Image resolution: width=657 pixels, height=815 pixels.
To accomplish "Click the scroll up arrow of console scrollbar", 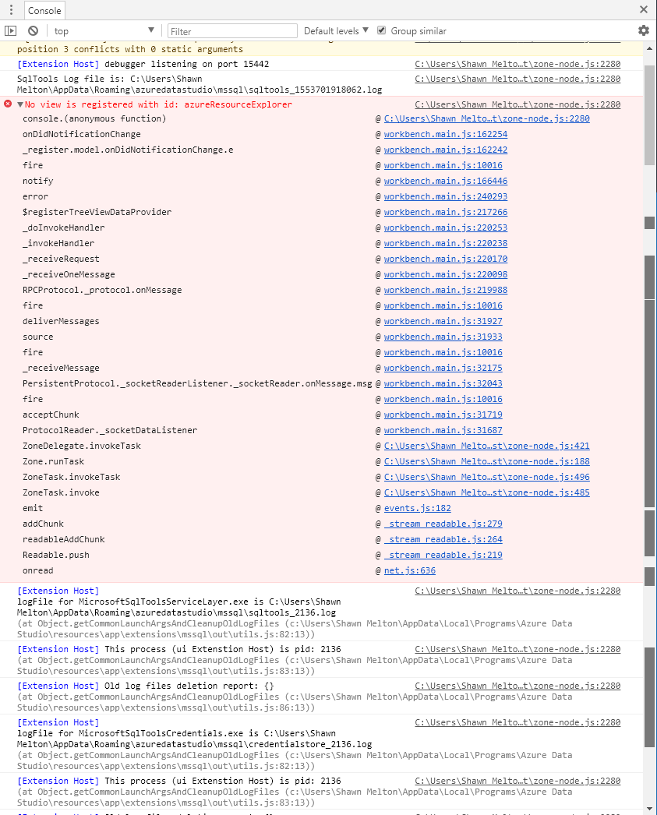I will (x=650, y=48).
